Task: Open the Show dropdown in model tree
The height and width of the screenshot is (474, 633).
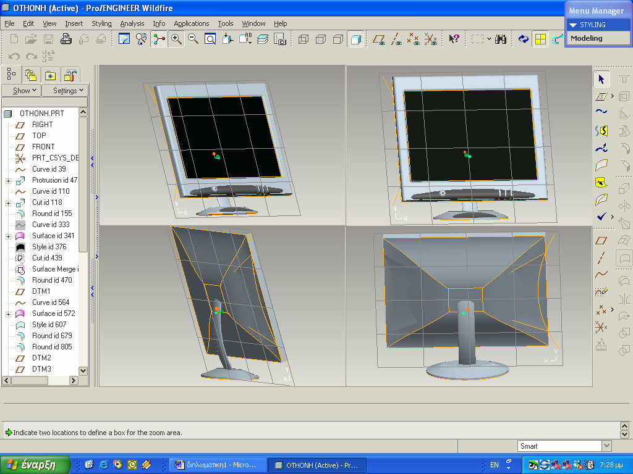Action: [22, 91]
